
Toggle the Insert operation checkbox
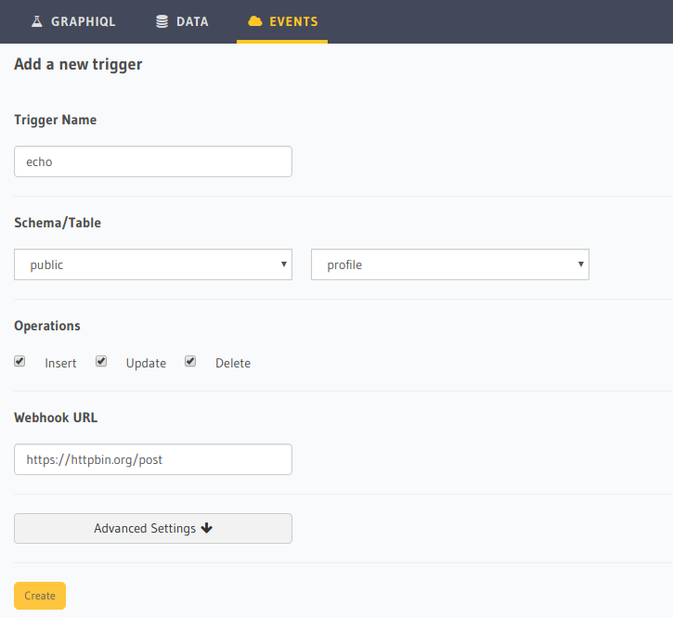click(x=19, y=362)
